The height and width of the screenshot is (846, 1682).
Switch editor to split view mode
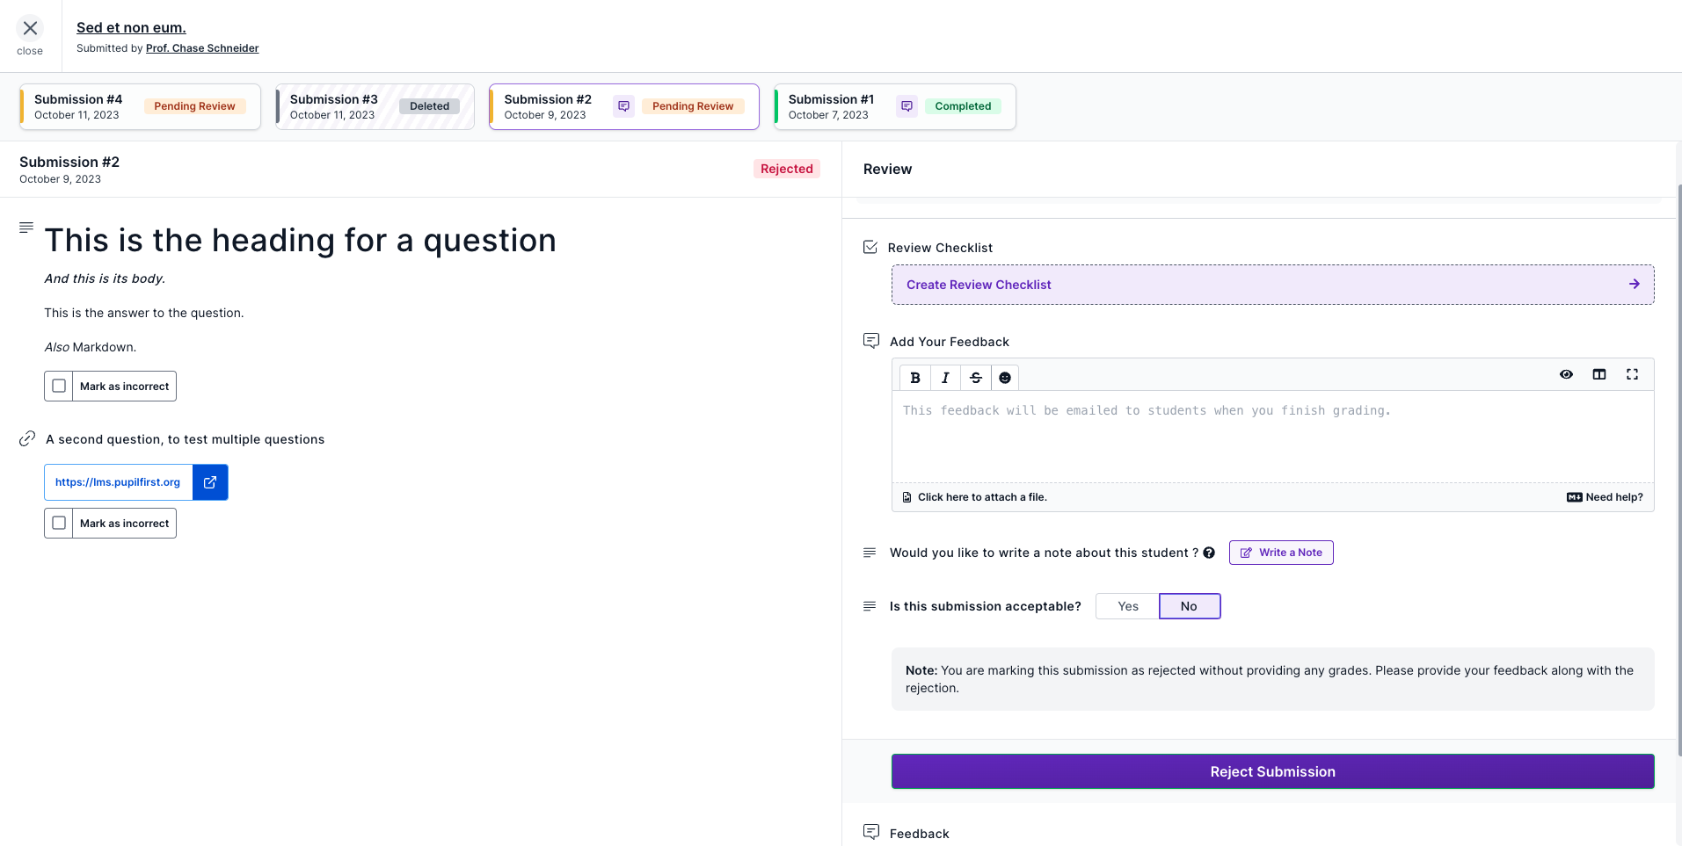pyautogui.click(x=1599, y=374)
